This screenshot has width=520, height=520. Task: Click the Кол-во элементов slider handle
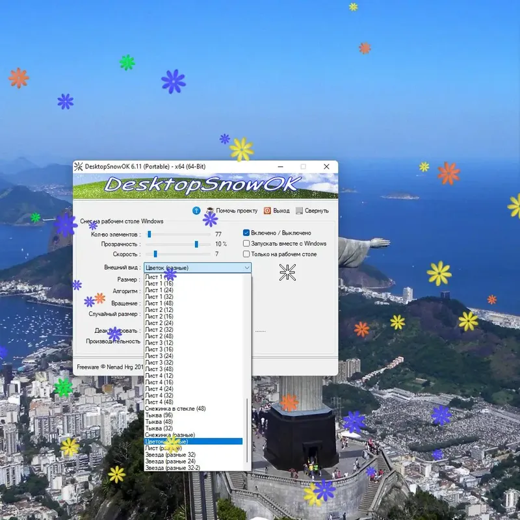point(149,235)
